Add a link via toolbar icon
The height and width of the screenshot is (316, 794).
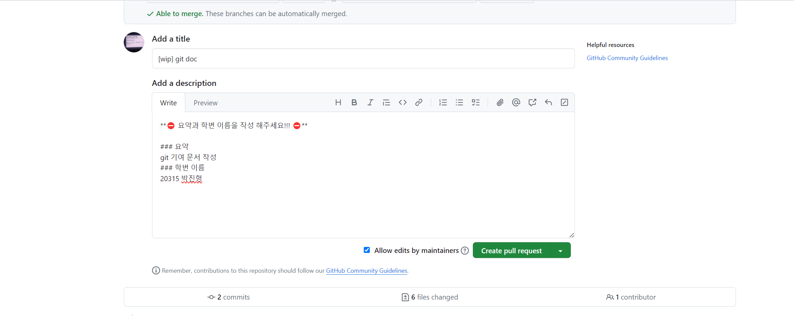418,103
